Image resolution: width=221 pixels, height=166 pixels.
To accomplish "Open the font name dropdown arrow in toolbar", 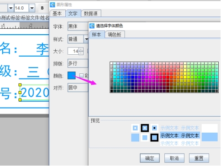I will 11,8.
